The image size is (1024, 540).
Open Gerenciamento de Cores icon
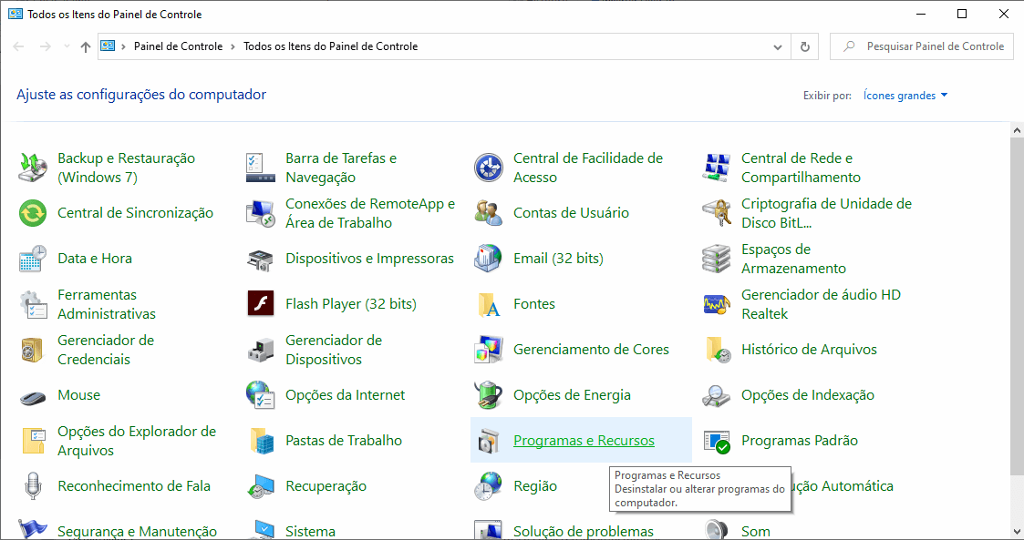(x=489, y=351)
